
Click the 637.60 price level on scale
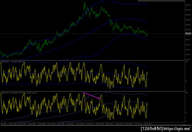pyautogui.click(x=188, y=55)
